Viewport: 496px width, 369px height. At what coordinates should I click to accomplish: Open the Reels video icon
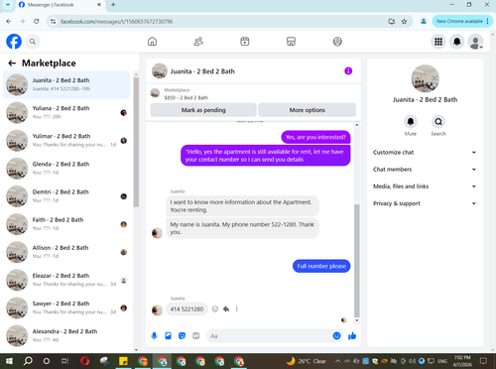point(245,42)
